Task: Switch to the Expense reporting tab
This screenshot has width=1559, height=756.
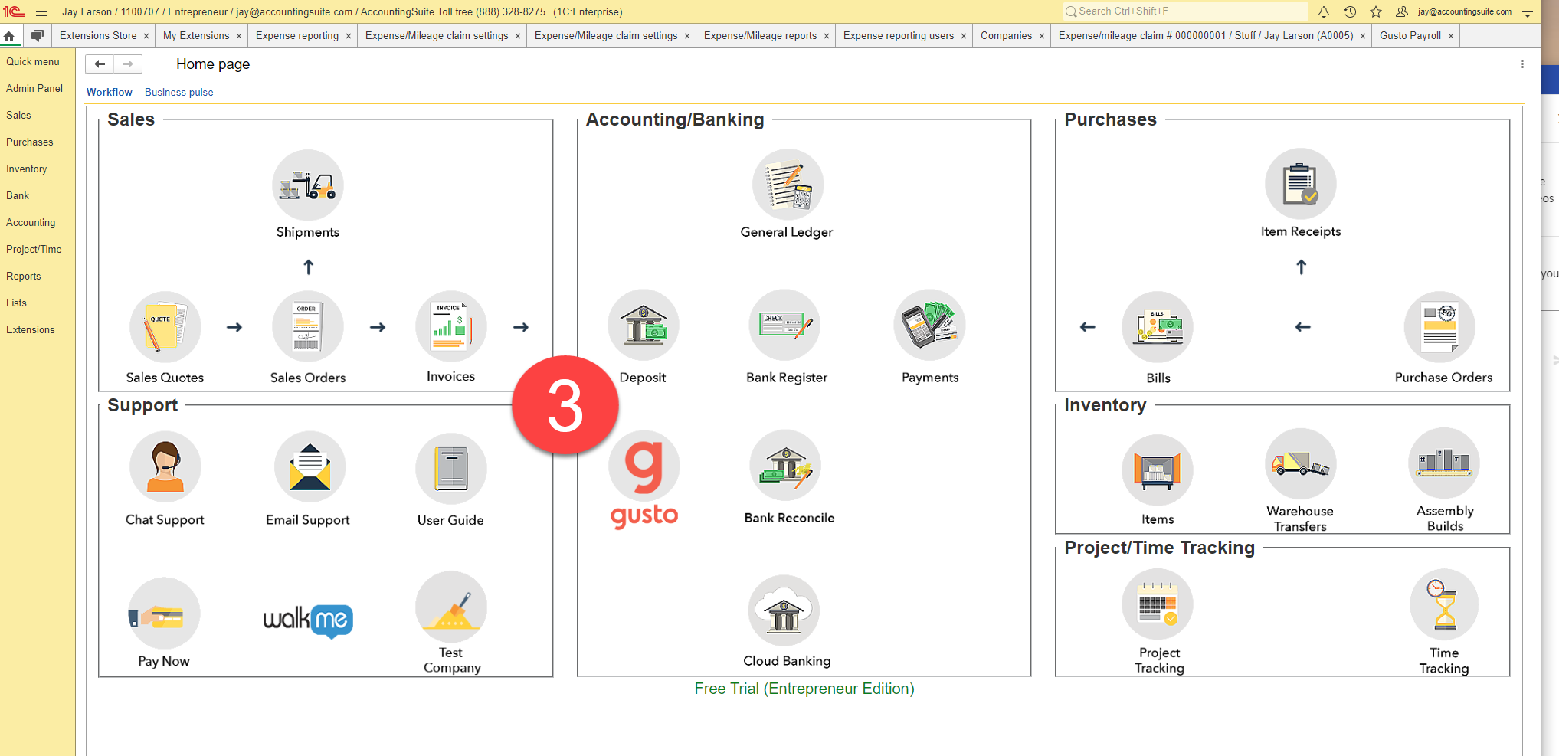Action: click(x=297, y=36)
